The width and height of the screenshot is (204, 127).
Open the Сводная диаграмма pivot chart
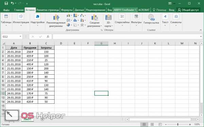95,21
